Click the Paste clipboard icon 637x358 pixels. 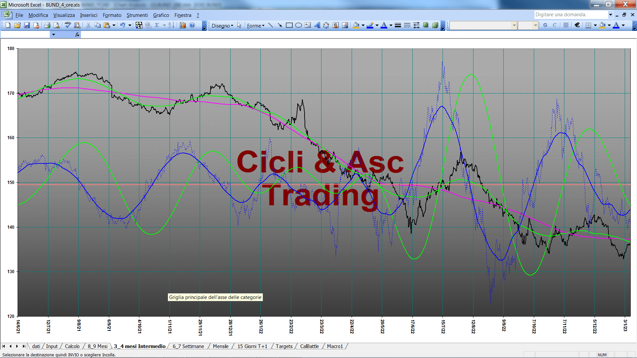[x=107, y=25]
